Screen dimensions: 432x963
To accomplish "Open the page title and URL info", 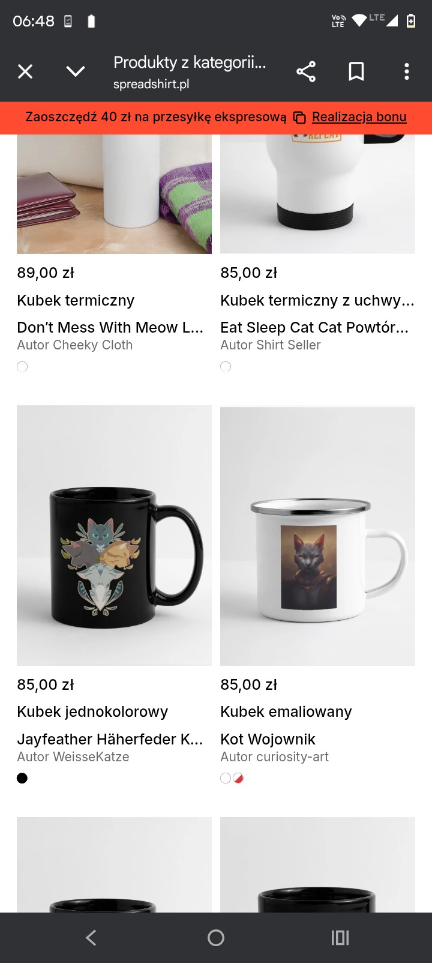I will point(190,71).
